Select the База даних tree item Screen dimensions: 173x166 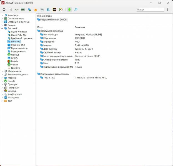point(12,98)
